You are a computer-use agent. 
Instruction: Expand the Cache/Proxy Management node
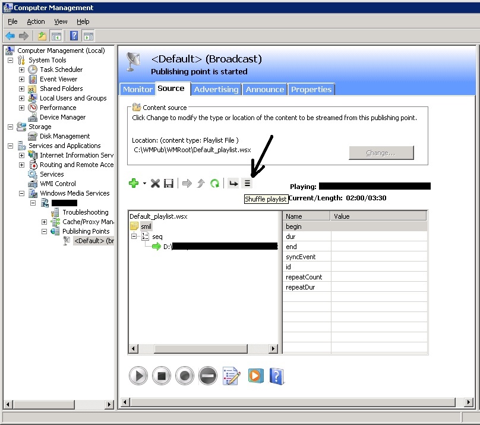(45, 222)
